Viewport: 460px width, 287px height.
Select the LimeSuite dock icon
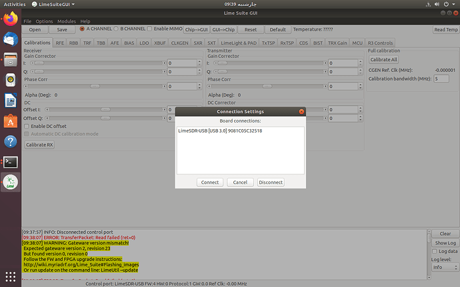click(11, 182)
